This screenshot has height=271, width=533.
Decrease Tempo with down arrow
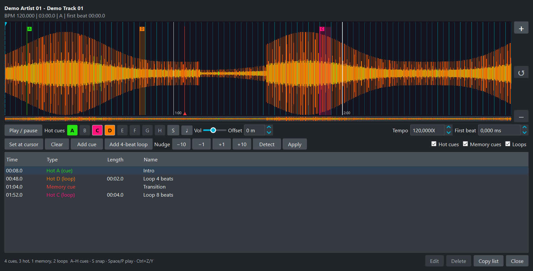[448, 133]
